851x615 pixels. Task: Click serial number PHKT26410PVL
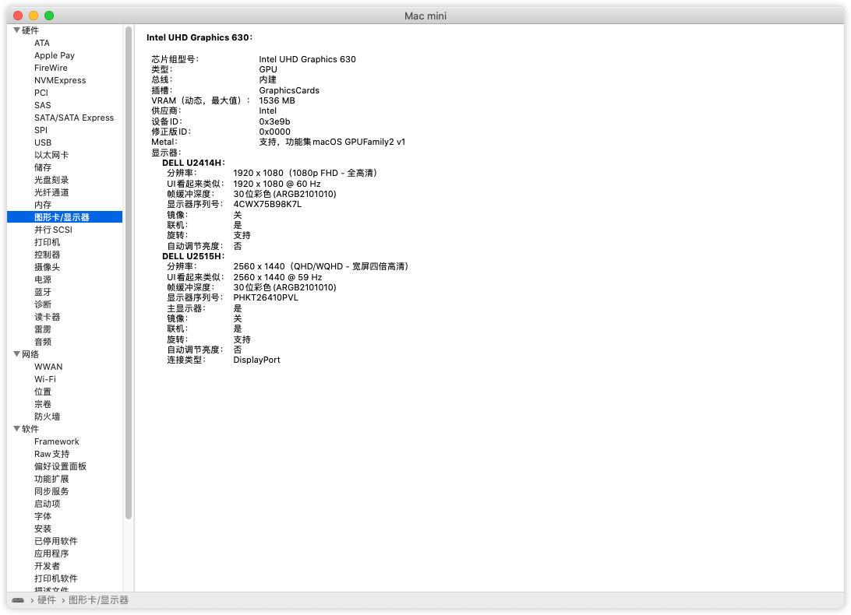(266, 297)
